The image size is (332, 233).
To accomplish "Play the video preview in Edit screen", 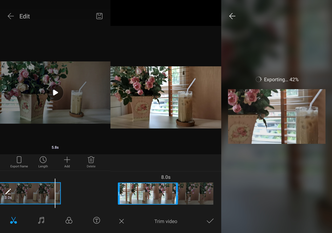I will (x=55, y=92).
